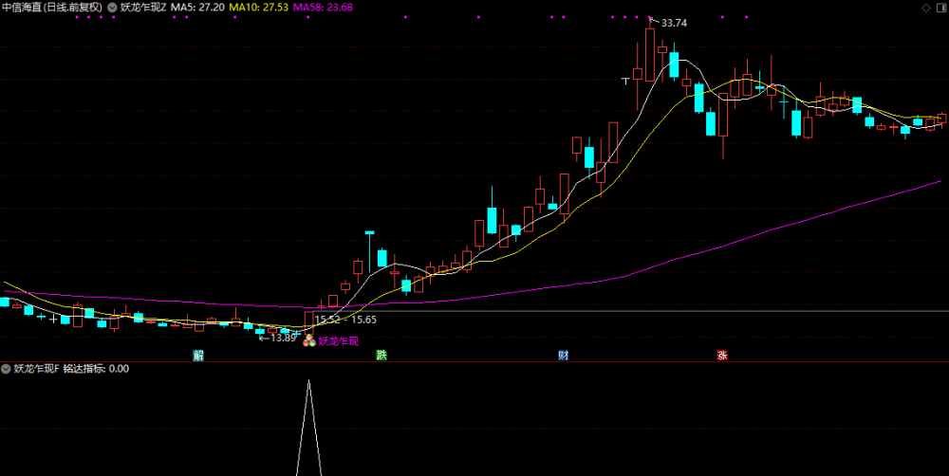Click the magenta MA58: 23.68 label
The width and height of the screenshot is (949, 476).
323,8
